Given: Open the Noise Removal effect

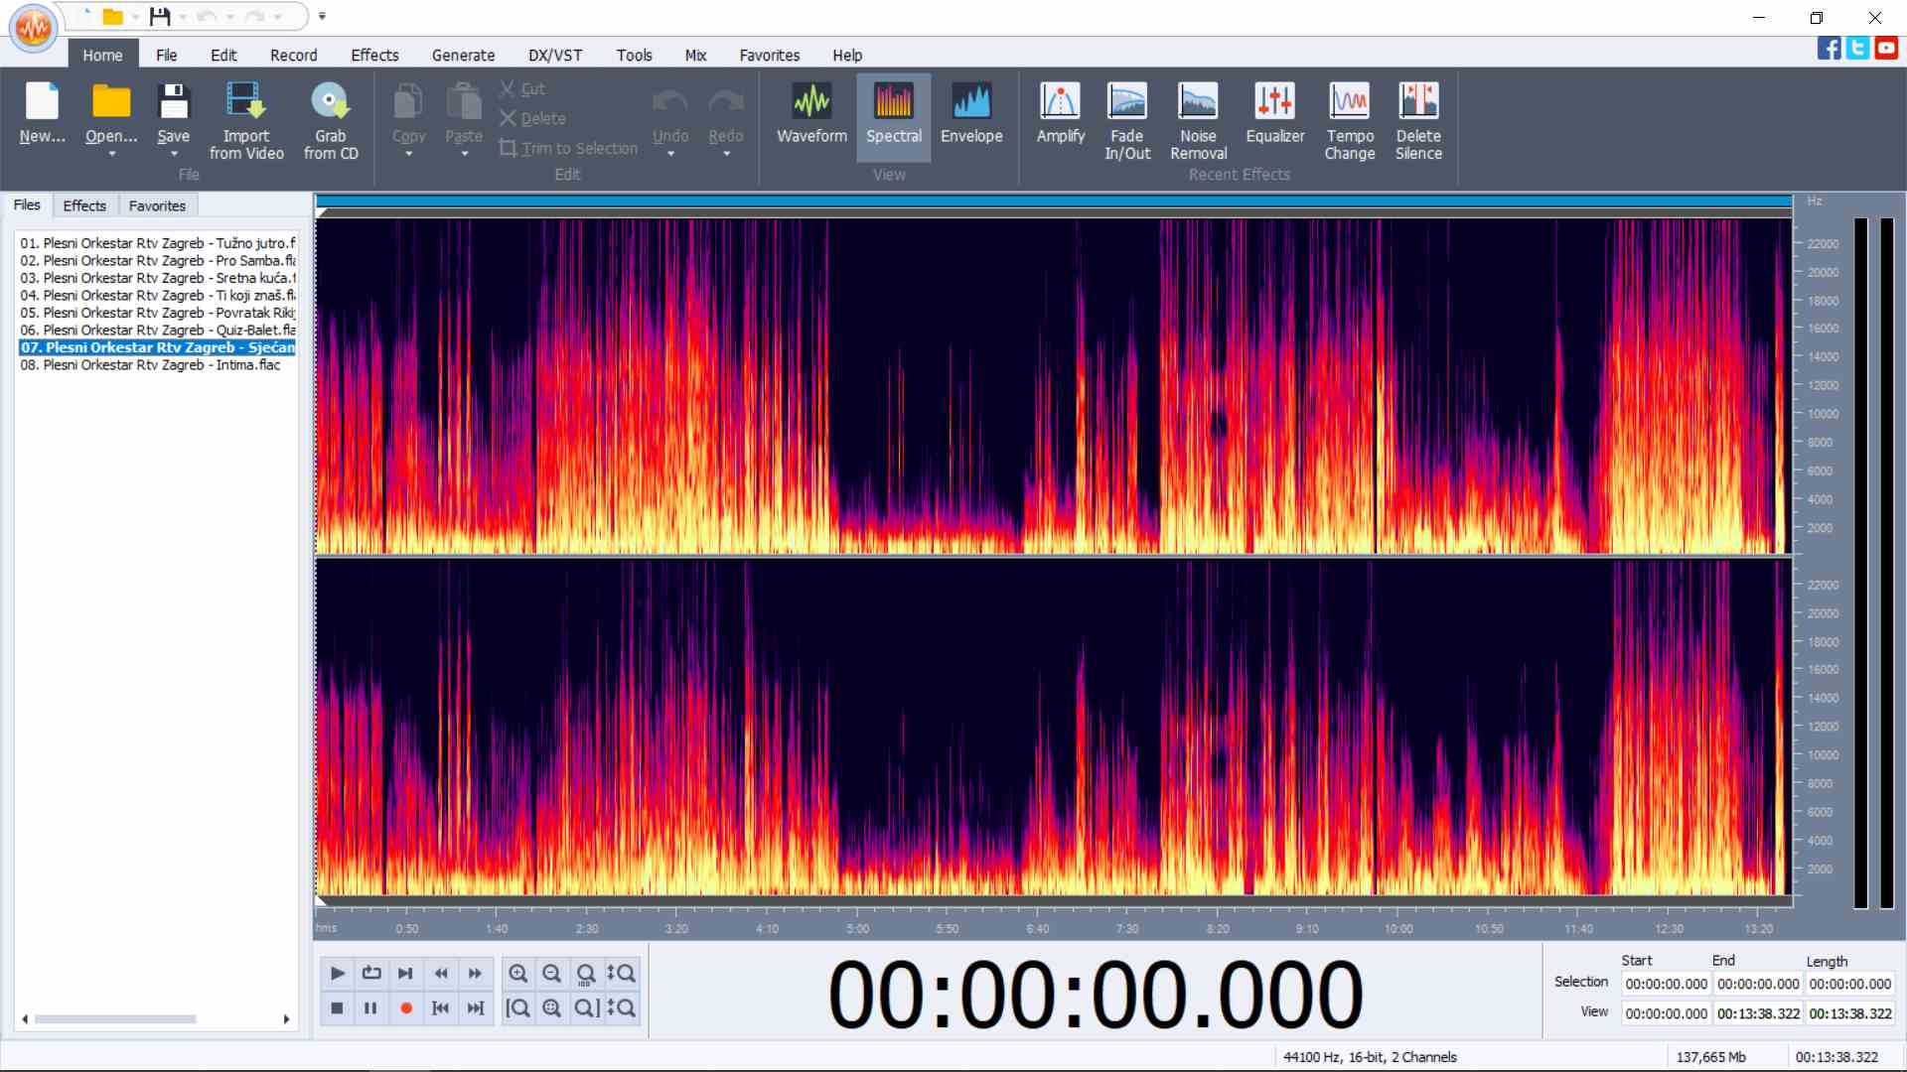Looking at the screenshot, I should (x=1198, y=121).
